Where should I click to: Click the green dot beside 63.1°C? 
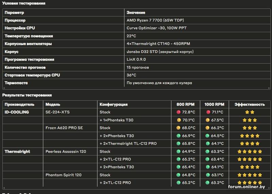coord(208,175)
